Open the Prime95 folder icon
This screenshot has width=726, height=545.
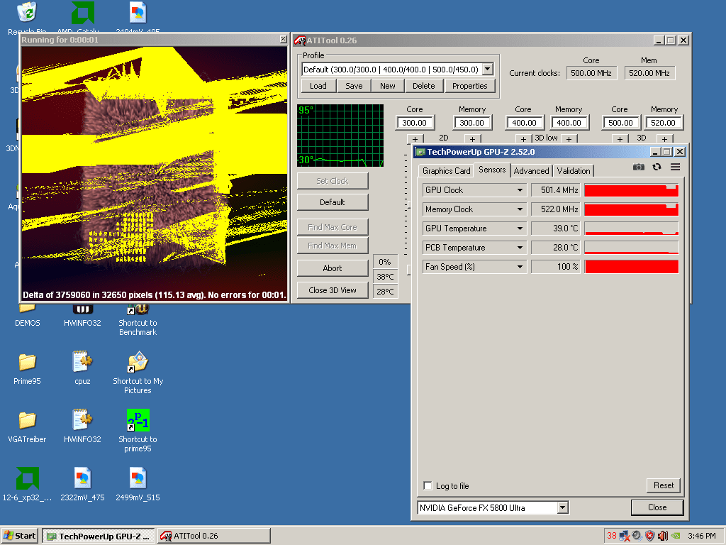[28, 369]
